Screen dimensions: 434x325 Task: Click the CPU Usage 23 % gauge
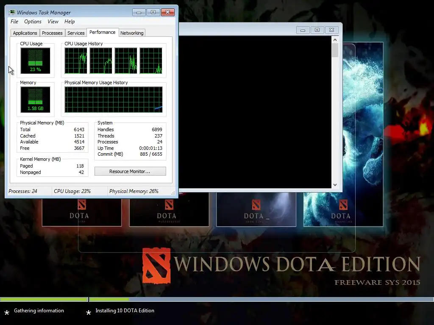35,61
